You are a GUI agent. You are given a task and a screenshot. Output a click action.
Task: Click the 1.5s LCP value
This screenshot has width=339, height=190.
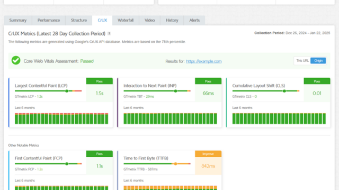point(100,93)
